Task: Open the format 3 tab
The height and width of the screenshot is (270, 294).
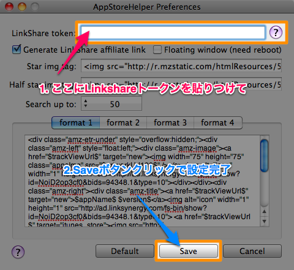Action: tap(170, 123)
